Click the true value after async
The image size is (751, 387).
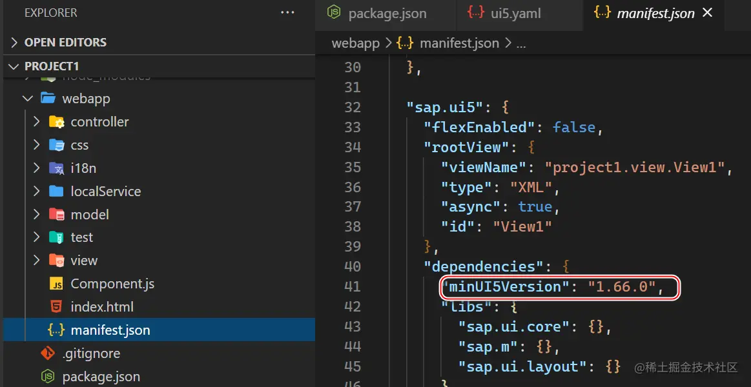click(535, 206)
